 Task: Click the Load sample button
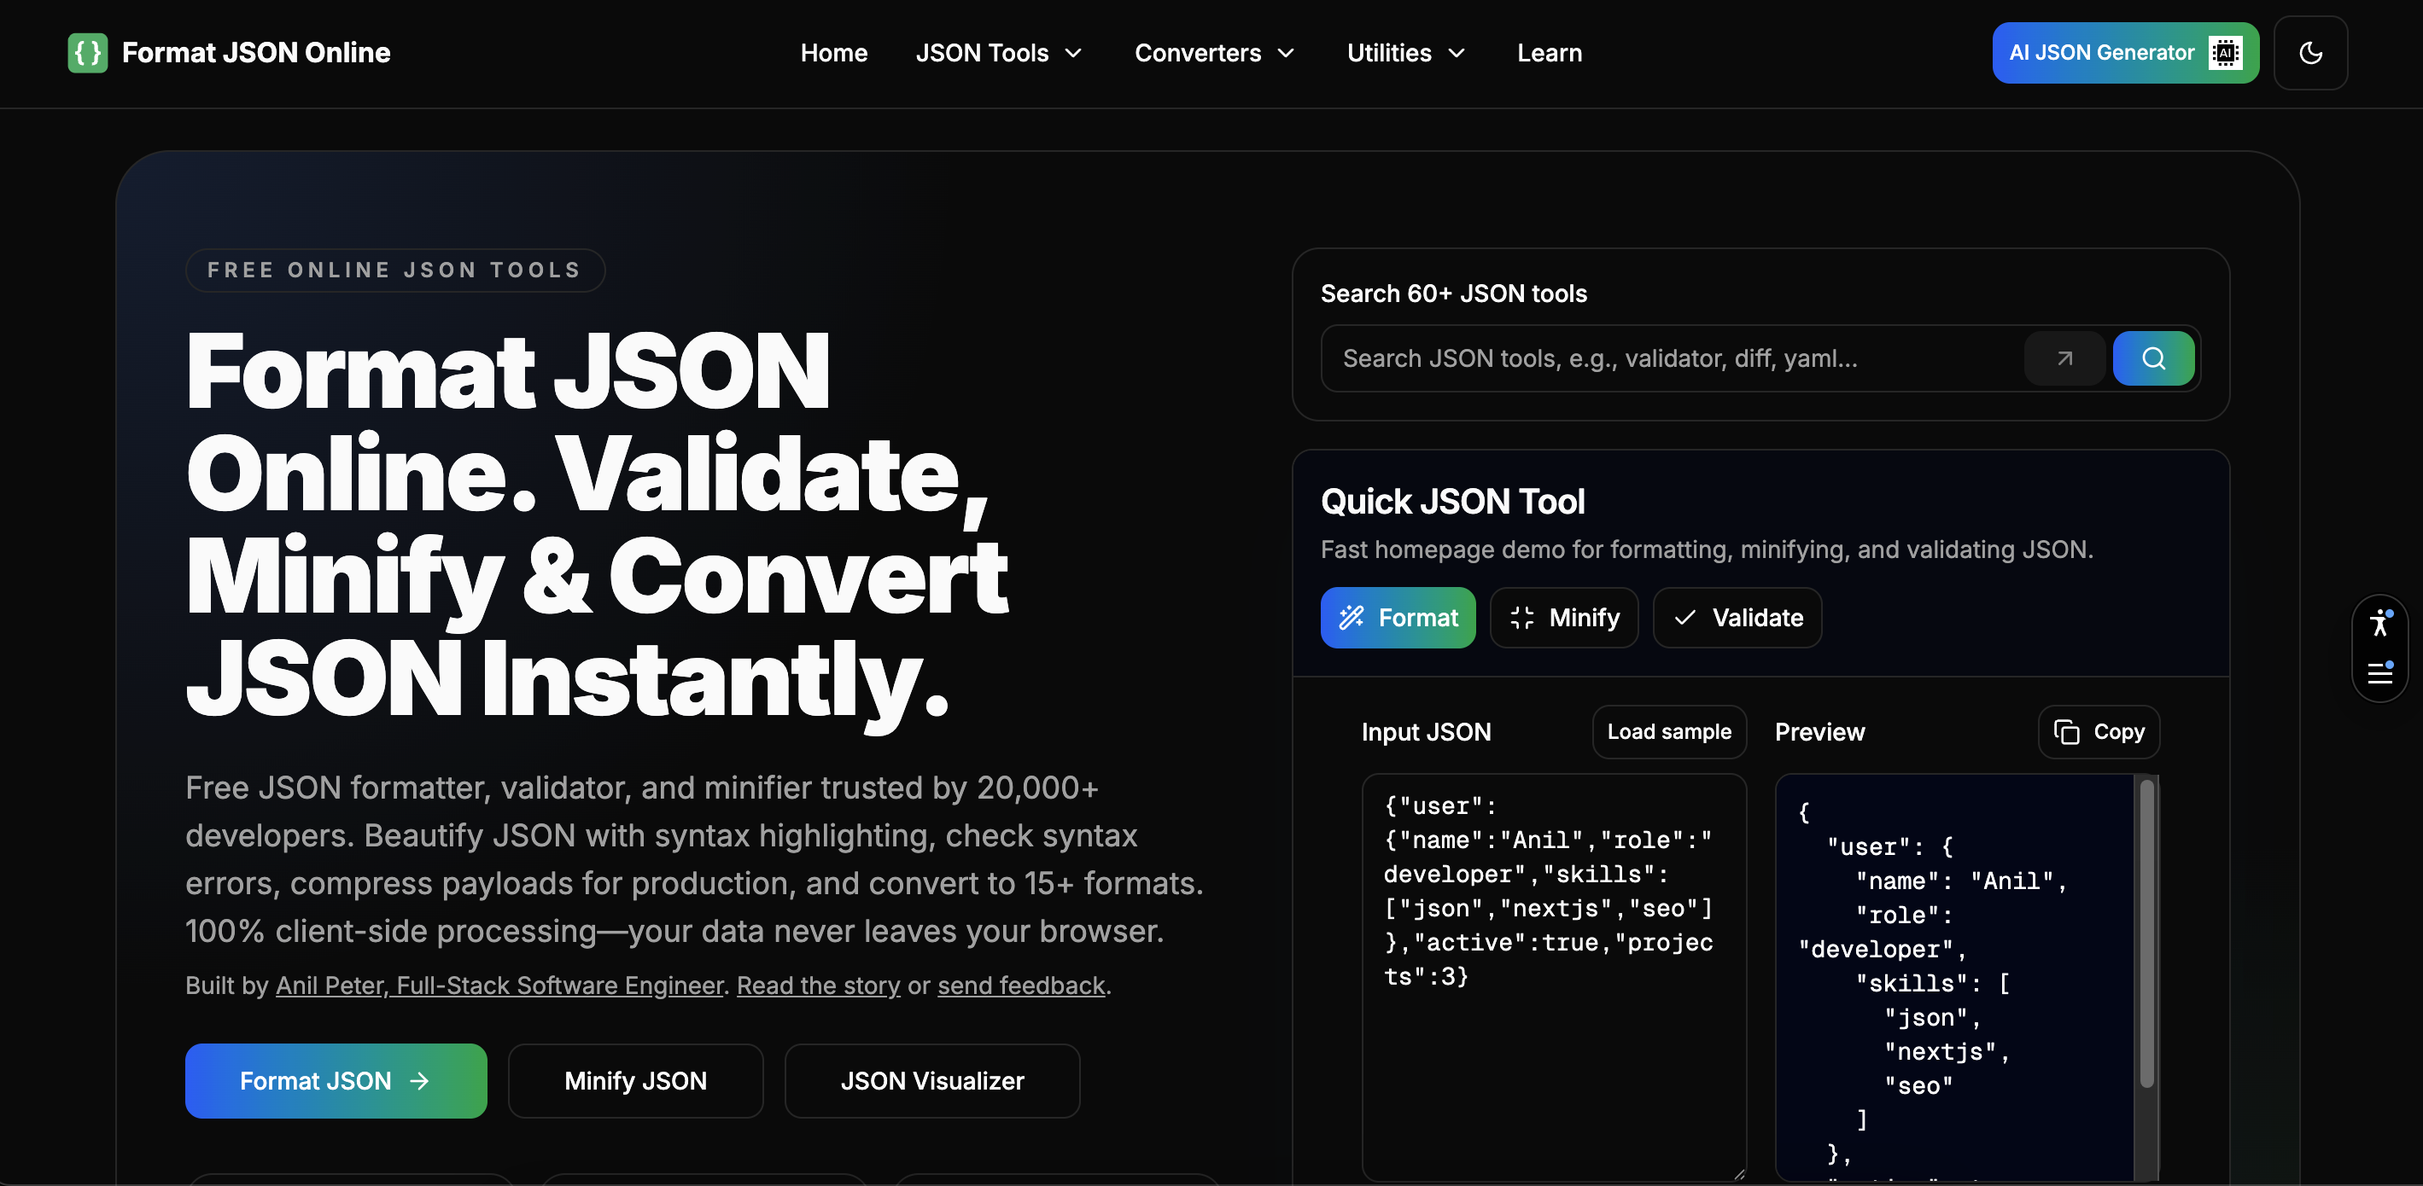tap(1668, 731)
